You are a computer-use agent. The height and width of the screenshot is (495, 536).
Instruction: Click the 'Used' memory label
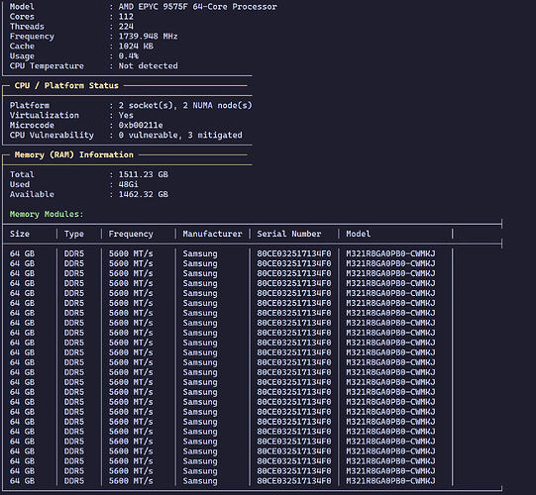[20, 184]
